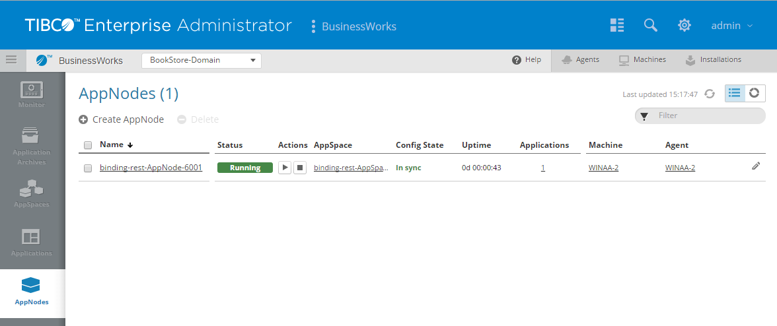Open the Help link

[526, 60]
